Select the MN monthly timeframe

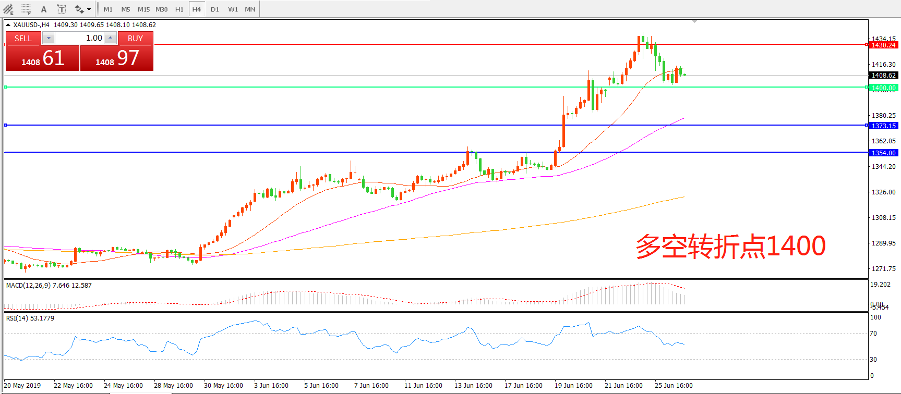point(250,9)
